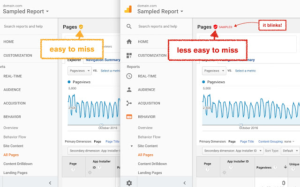Viewport: 300px width, 187px height.
Task: Select the Behavior Flow report beside sidebar icons
Action: (149, 137)
